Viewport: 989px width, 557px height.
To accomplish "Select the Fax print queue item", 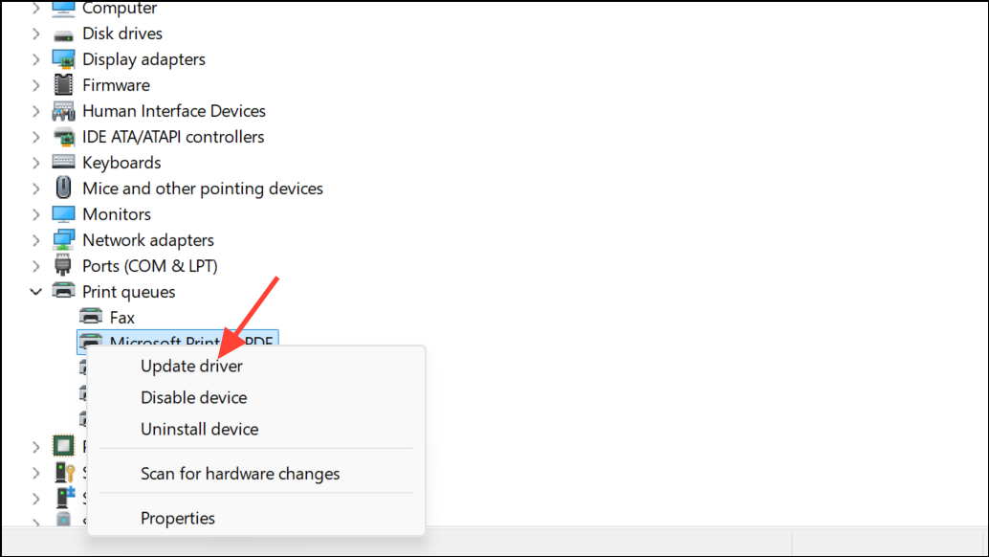I will [x=121, y=318].
